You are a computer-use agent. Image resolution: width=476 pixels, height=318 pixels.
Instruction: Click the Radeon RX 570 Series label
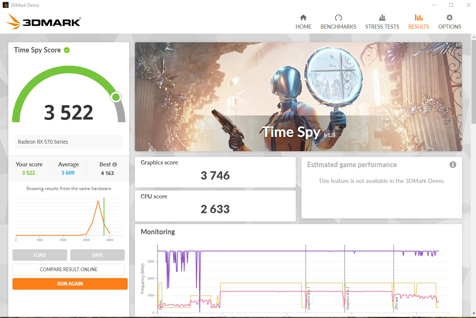[43, 142]
